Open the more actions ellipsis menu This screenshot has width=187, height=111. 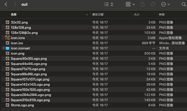(x=166, y=4)
